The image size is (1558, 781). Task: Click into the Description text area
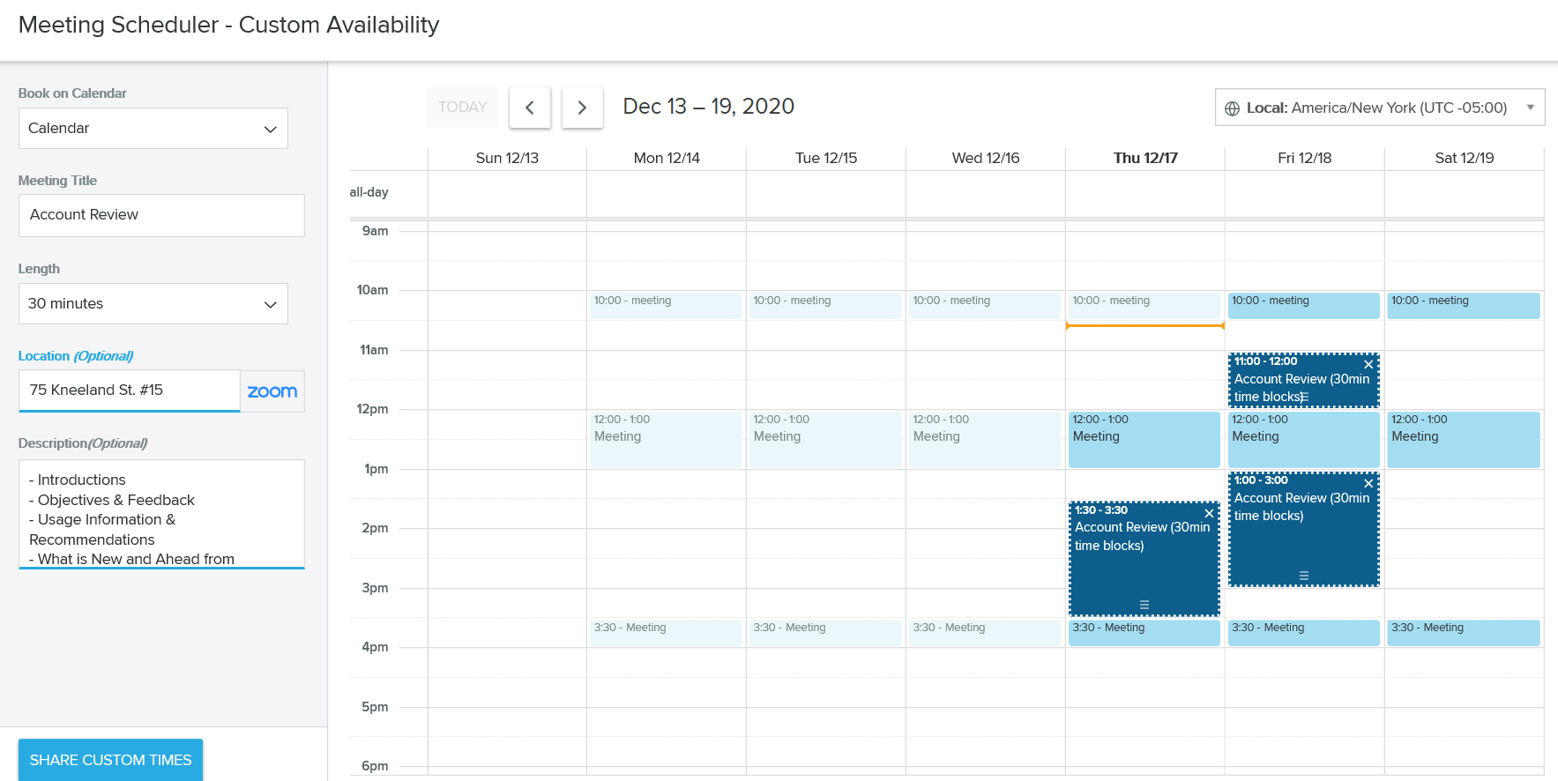tap(161, 514)
